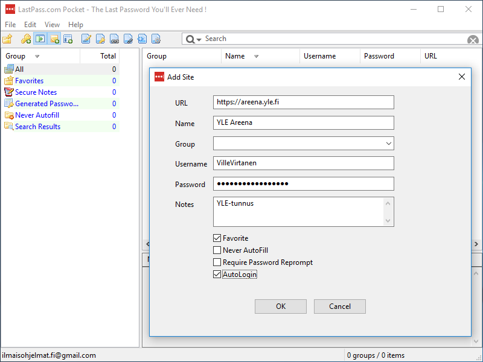Clear the search box with X icon
The height and width of the screenshot is (362, 483).
click(473, 40)
